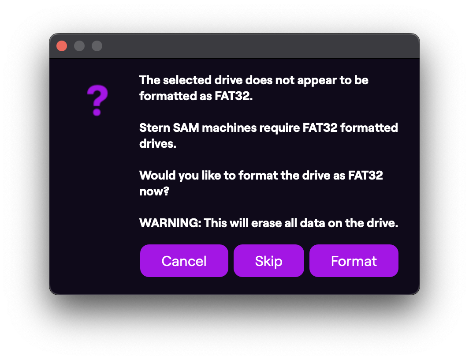The image size is (469, 360).
Task: Click Cancel to abort formatting
Action: tap(184, 260)
